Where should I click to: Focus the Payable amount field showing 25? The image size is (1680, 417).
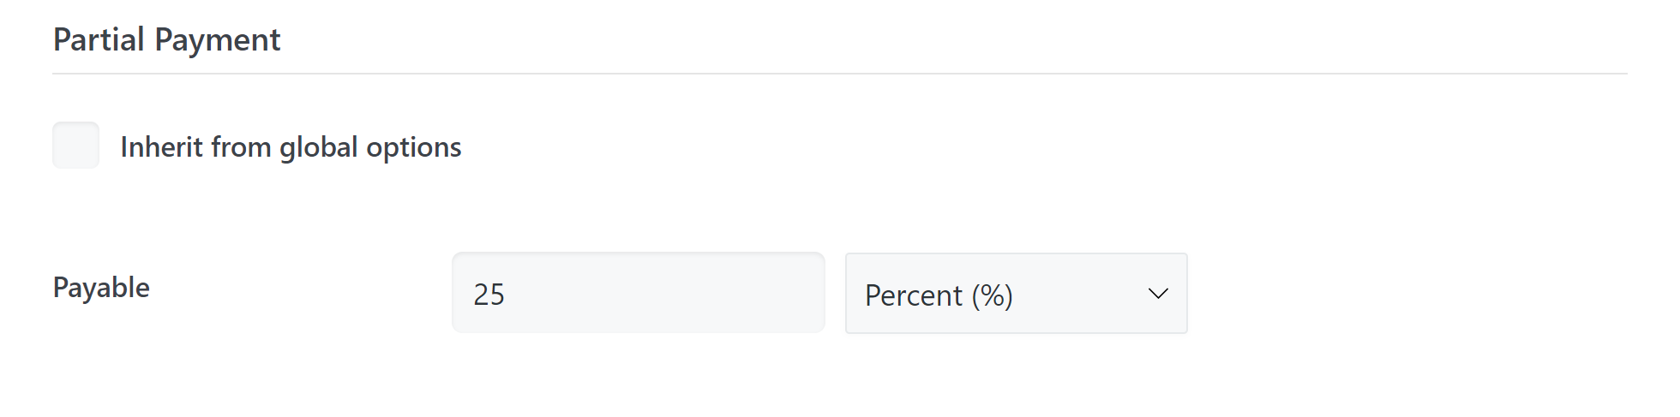point(639,293)
